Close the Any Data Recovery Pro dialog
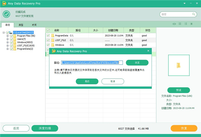Image resolution: width=201 pixels, height=137 pixels. click(148, 51)
